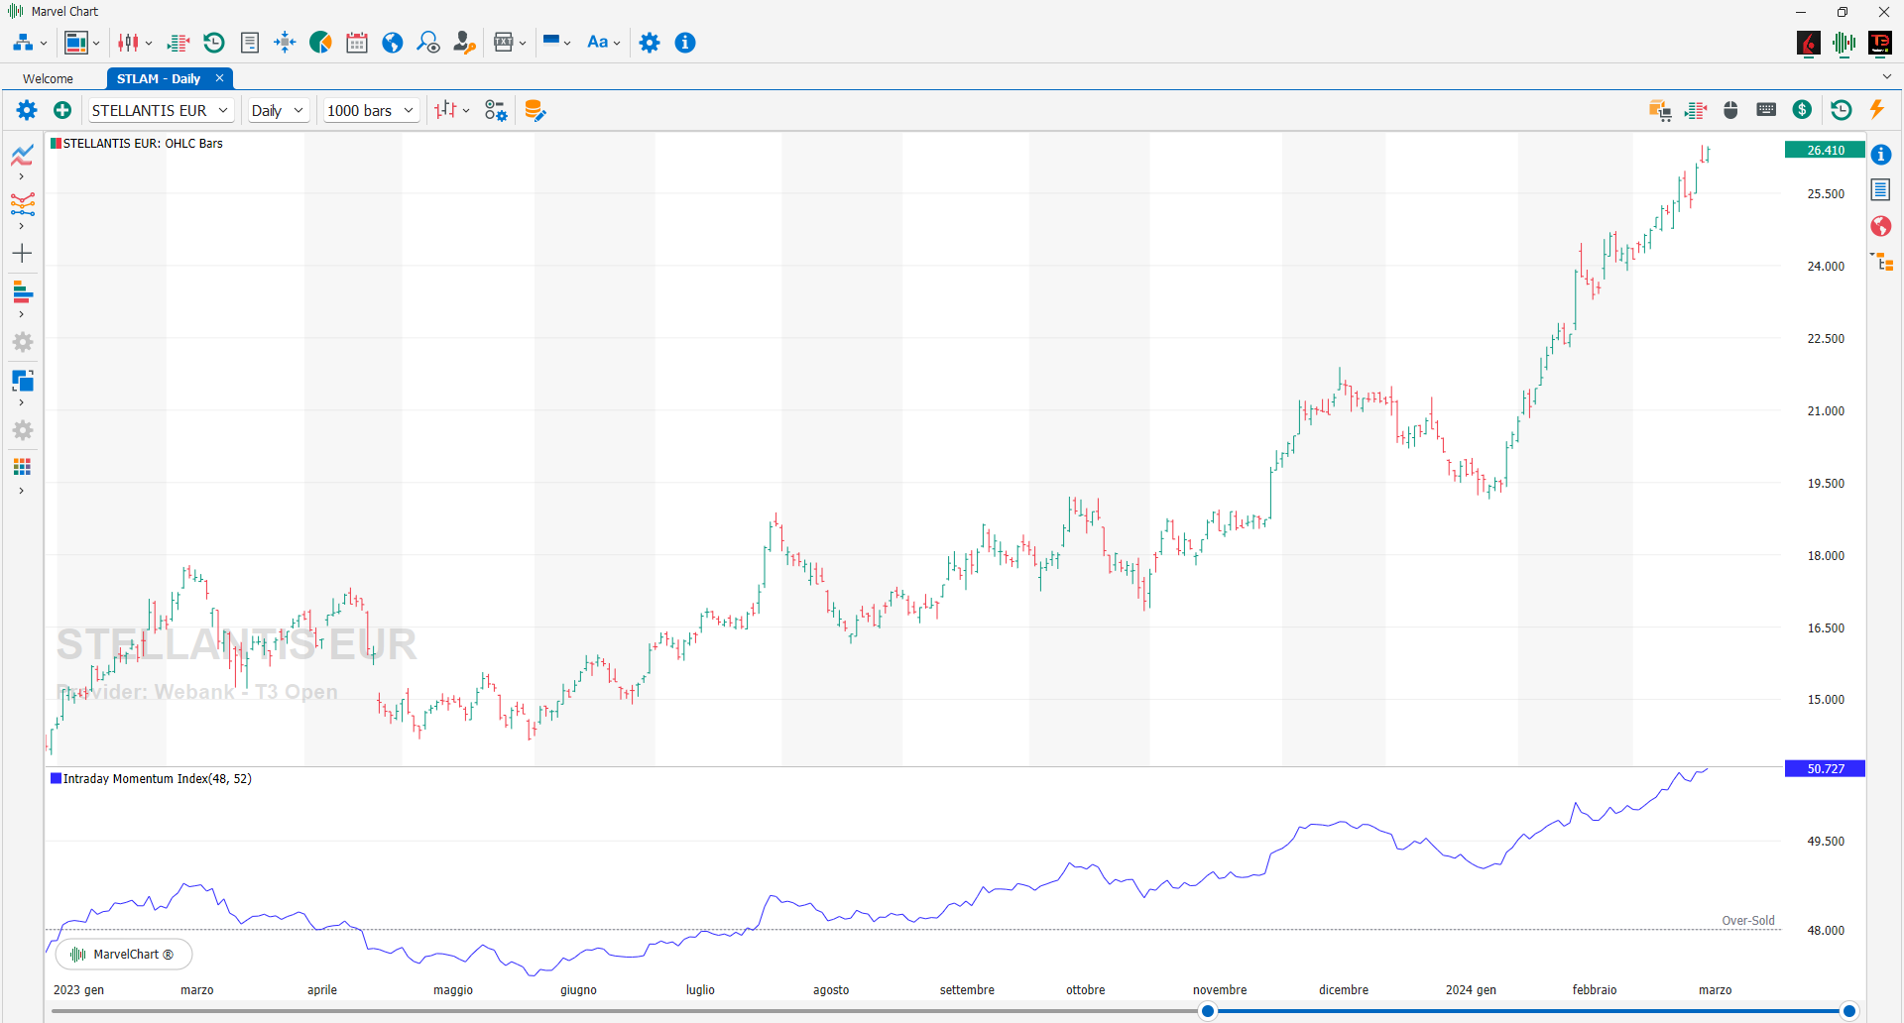Expand the bar style dropdown arrow
This screenshot has height=1023, width=1904.
466,111
